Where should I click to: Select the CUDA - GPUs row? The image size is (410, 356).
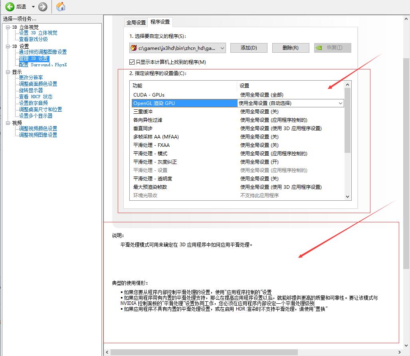coord(238,95)
